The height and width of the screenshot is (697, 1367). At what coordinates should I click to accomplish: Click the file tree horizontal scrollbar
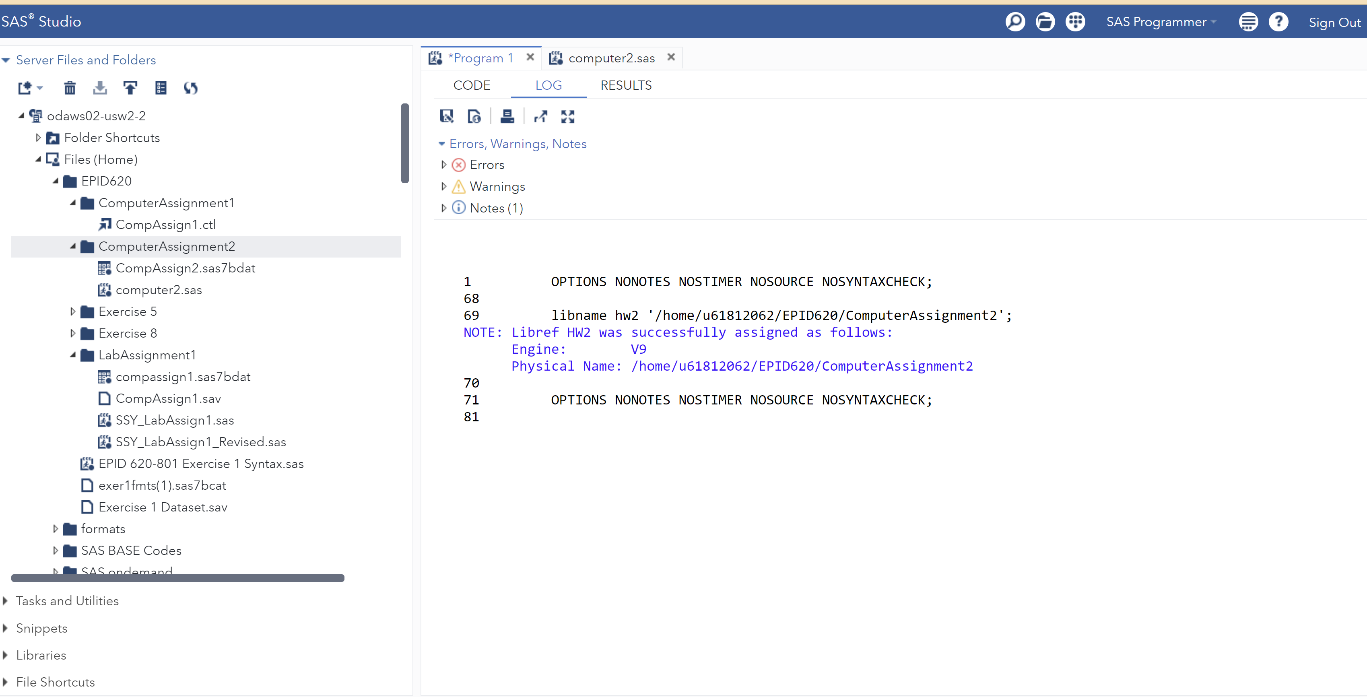(178, 577)
